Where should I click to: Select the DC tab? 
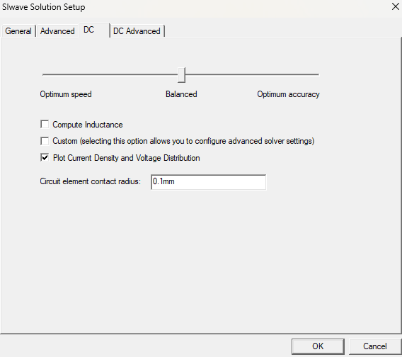[94, 30]
